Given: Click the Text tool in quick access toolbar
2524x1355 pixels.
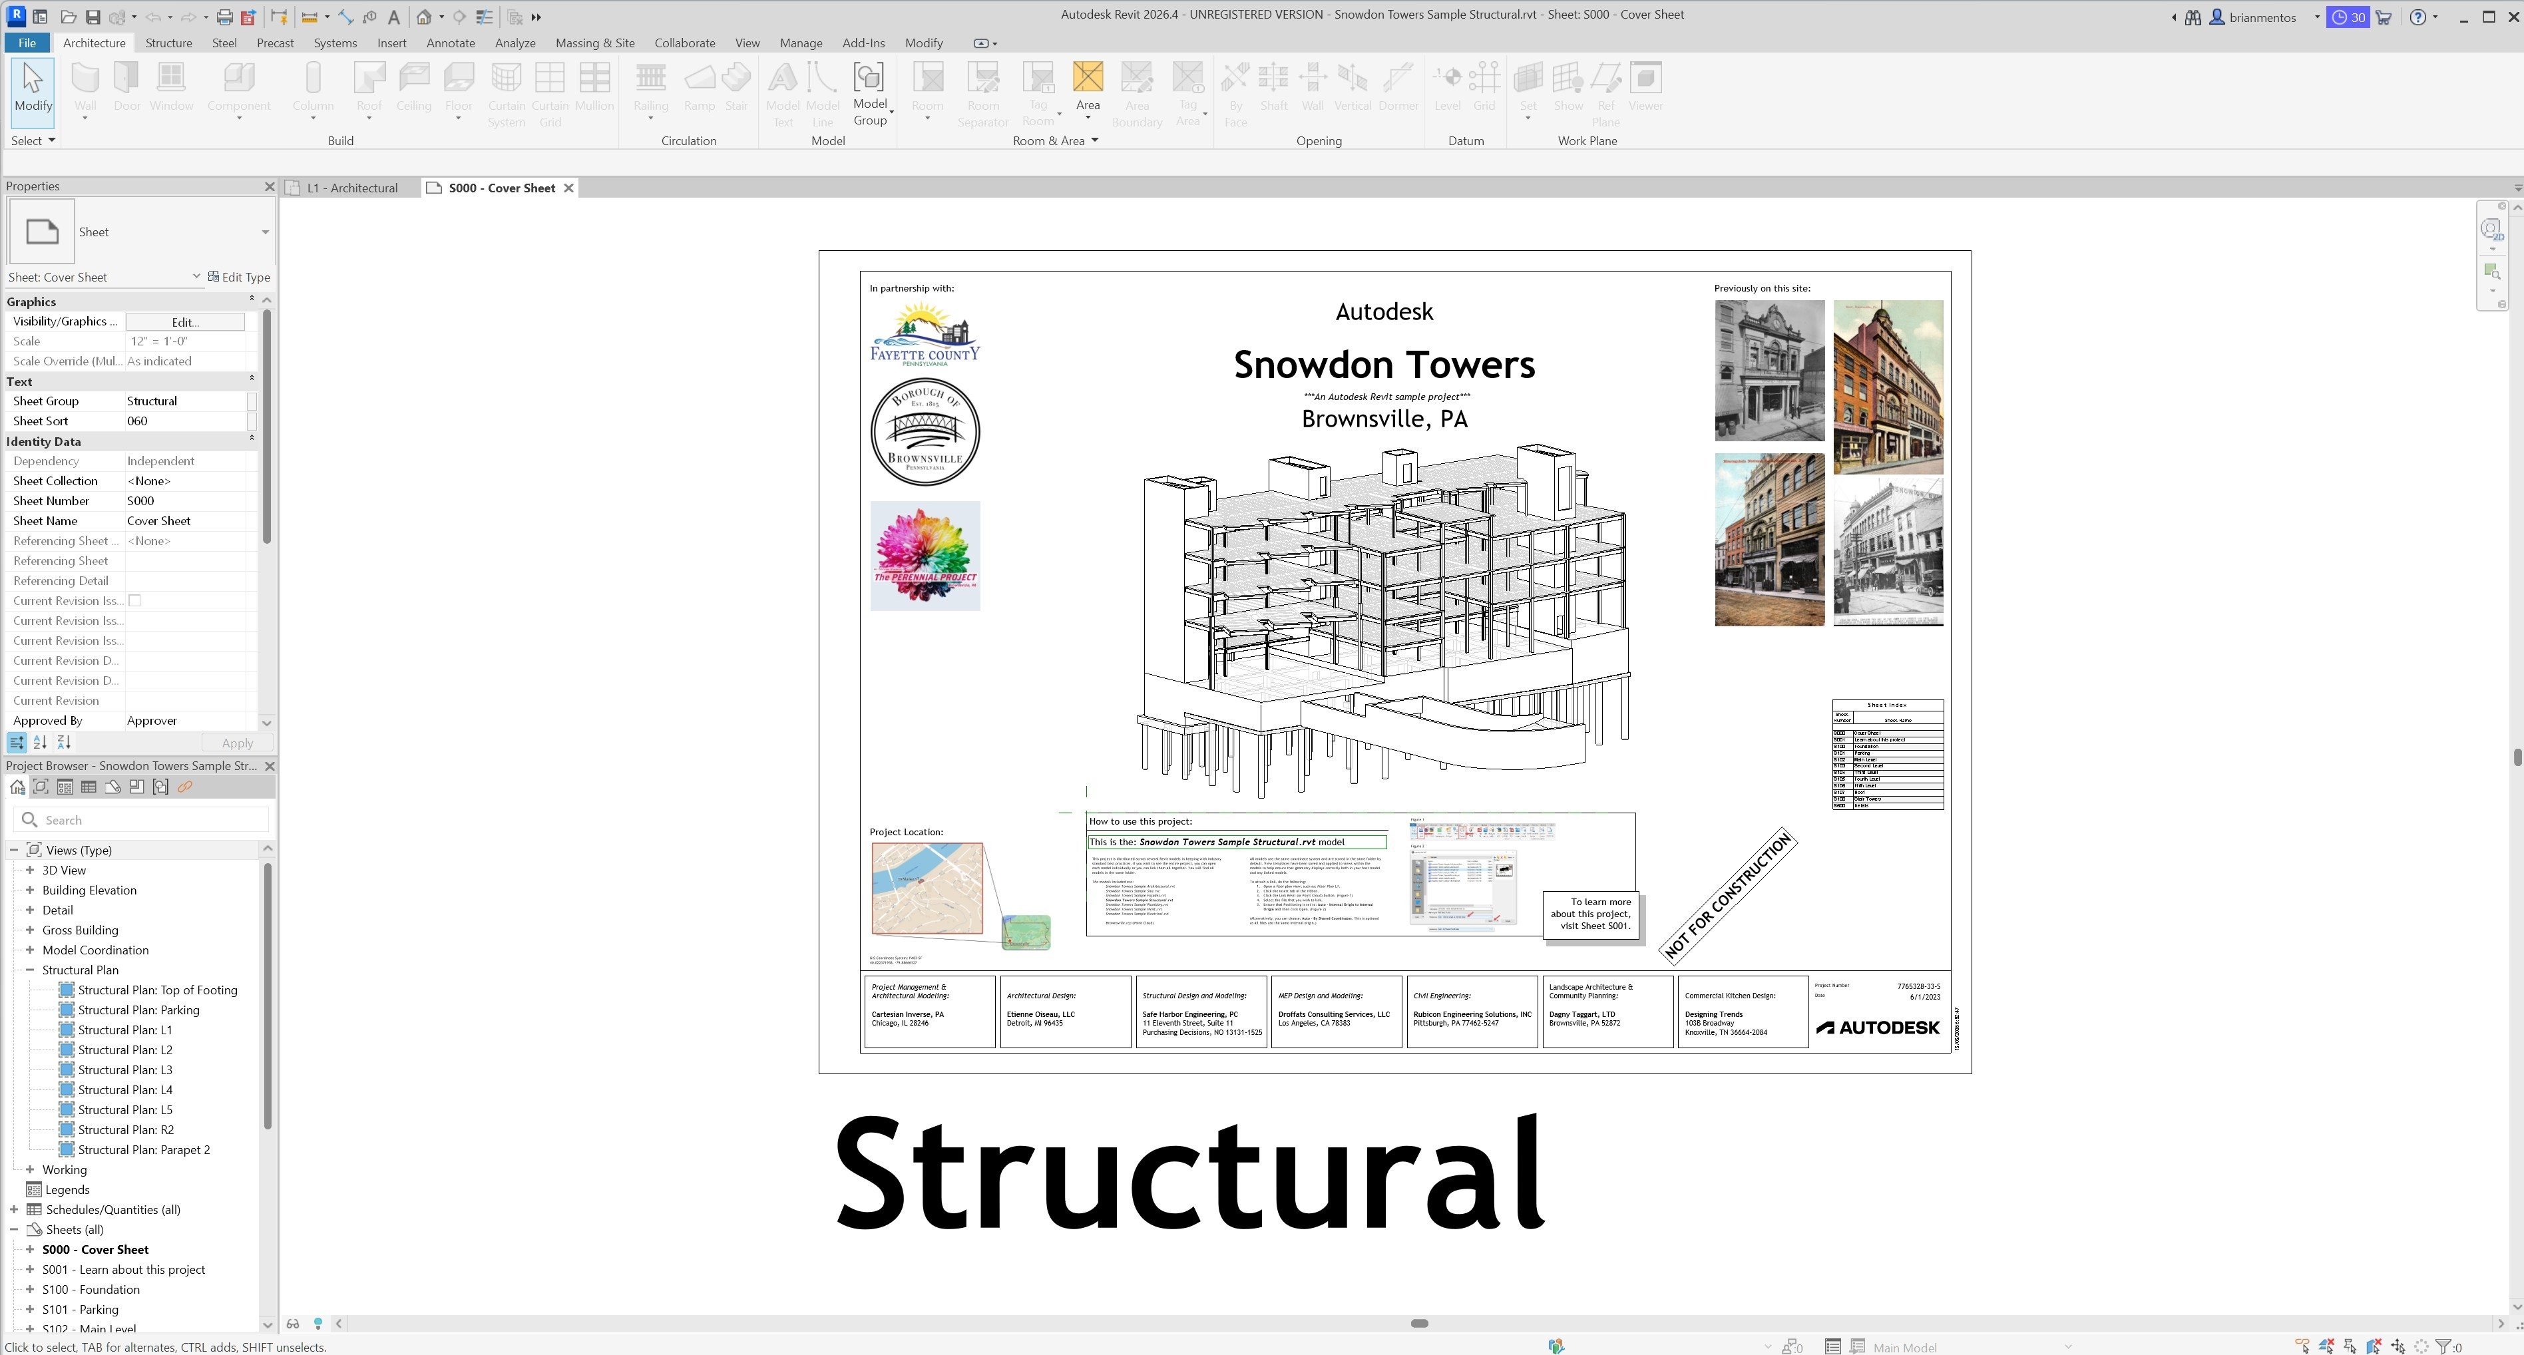Looking at the screenshot, I should pos(393,17).
